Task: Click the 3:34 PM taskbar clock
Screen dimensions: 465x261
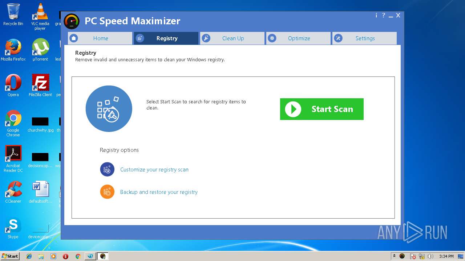Action: coord(446,256)
